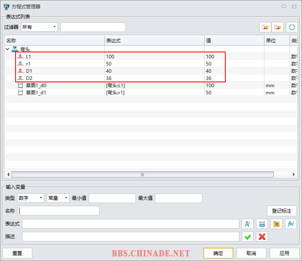Screen dimensions: 302x261
Task: Click the filter search text field
Action: pyautogui.click(x=93, y=27)
